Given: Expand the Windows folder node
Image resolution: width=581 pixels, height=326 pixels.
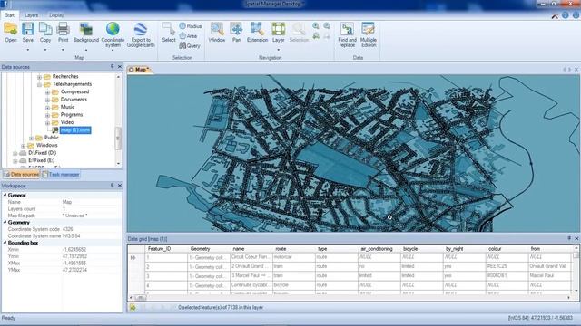Looking at the screenshot, I should (24, 146).
